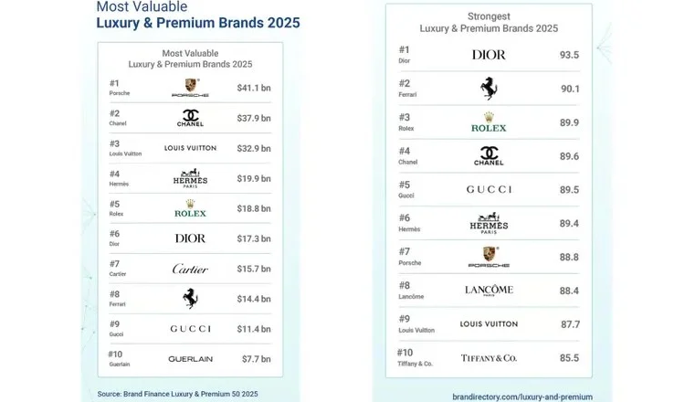This screenshot has height=402, width=695.
Task: Click the Porsche logo ranked #7 strongest
Action: click(489, 257)
